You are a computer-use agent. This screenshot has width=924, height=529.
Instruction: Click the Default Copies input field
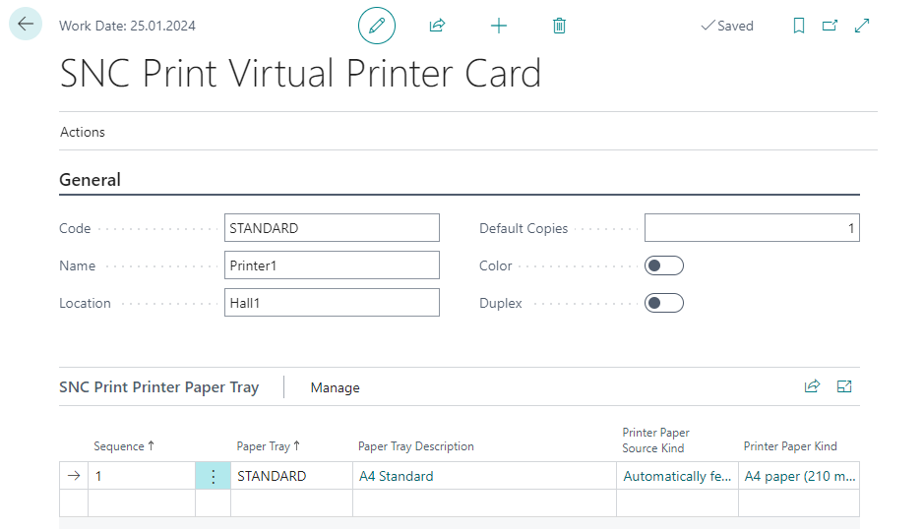coord(752,228)
